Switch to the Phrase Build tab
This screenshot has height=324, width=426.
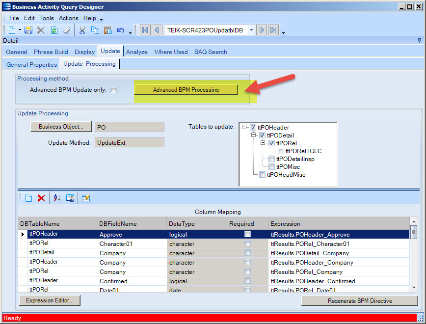click(51, 52)
